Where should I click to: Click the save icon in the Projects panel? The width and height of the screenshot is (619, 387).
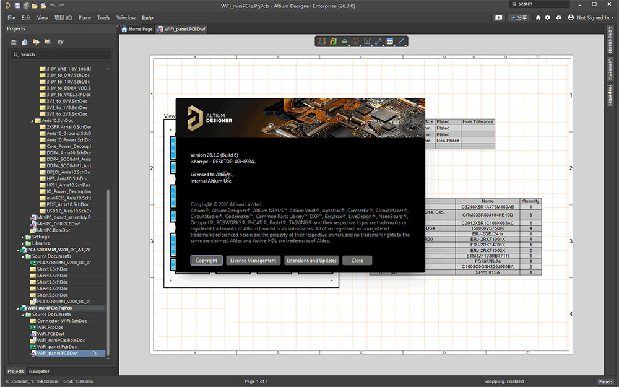click(x=13, y=41)
